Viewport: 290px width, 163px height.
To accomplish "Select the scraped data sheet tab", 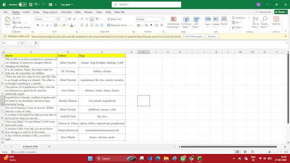I will tap(30, 146).
